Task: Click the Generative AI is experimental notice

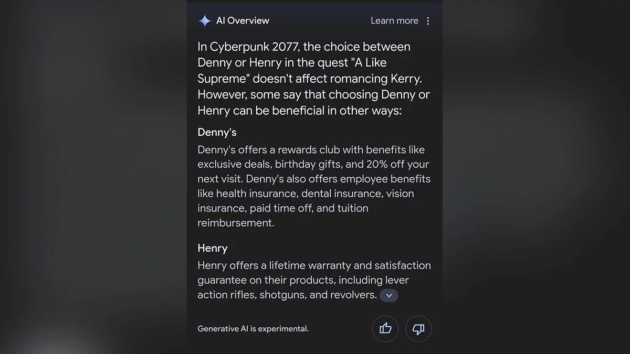Action: tap(253, 329)
